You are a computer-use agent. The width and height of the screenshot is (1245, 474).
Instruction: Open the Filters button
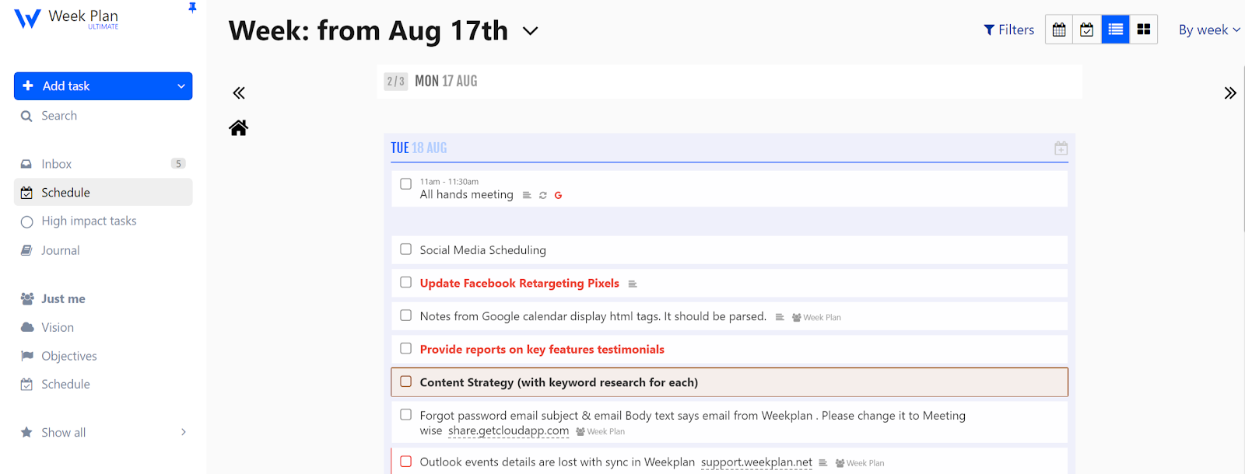coord(1009,30)
